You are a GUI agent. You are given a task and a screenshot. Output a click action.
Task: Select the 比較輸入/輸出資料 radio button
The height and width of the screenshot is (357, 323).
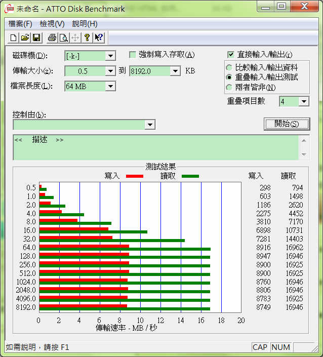[229, 67]
